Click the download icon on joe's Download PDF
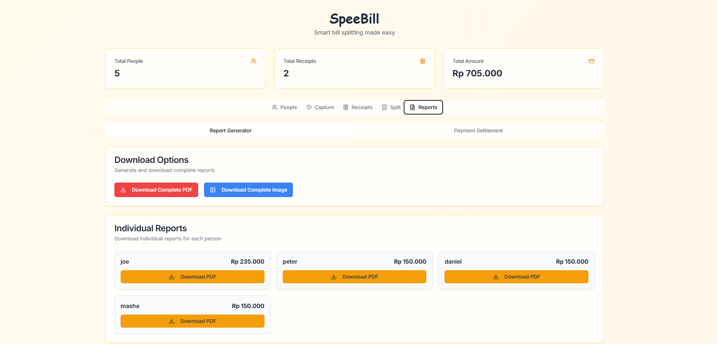Viewport: 717px width, 344px height. pos(172,277)
